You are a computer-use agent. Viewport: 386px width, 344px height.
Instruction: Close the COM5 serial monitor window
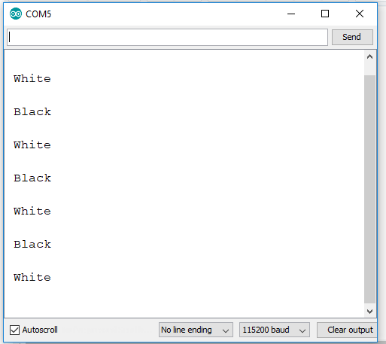coord(360,14)
